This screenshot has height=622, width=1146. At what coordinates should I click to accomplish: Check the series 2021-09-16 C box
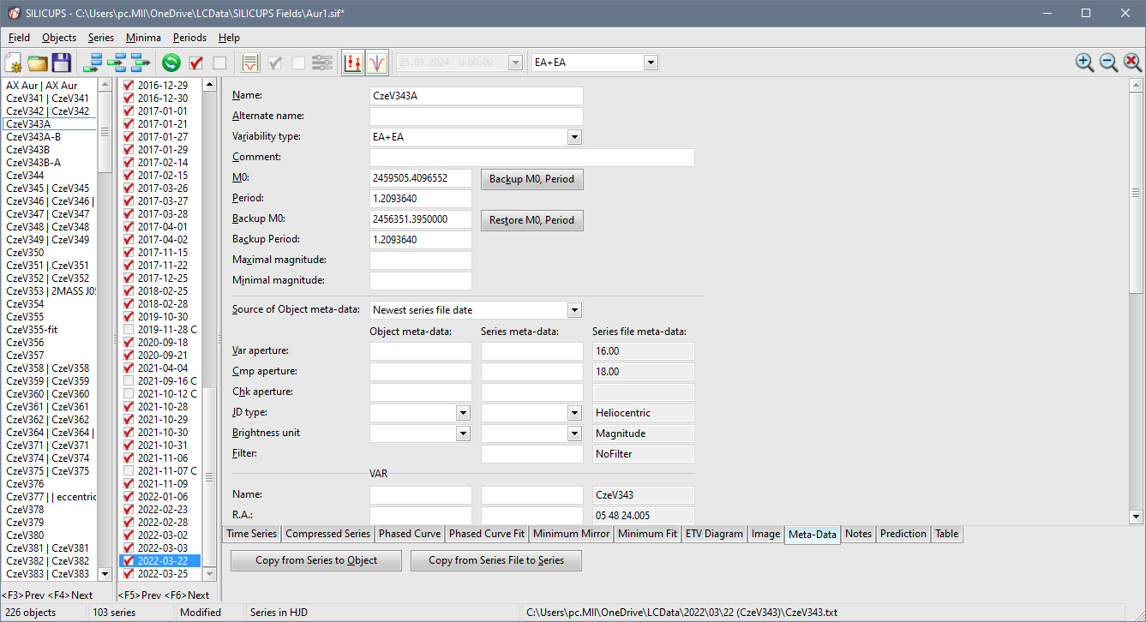click(x=129, y=381)
